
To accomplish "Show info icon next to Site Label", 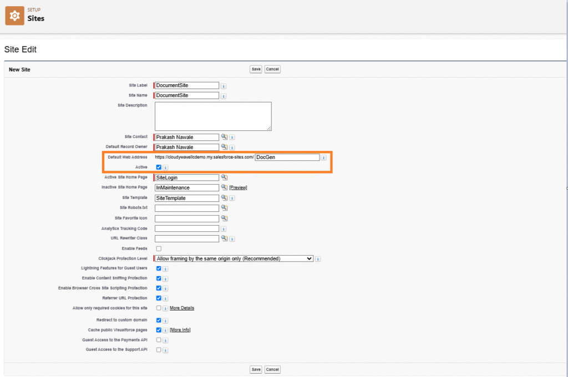I will (224, 86).
